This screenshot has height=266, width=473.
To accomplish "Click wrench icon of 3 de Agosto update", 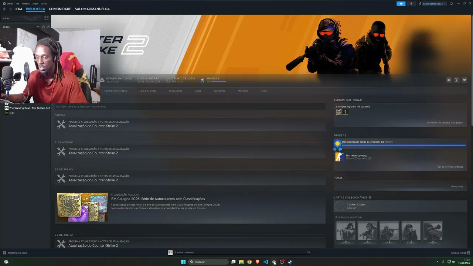I will [61, 151].
